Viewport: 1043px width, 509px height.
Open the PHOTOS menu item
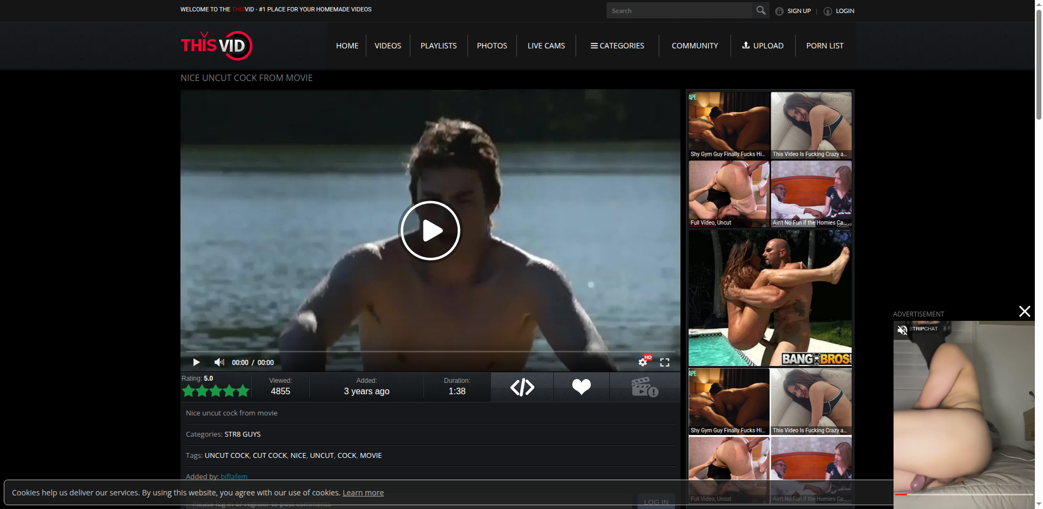coord(492,46)
